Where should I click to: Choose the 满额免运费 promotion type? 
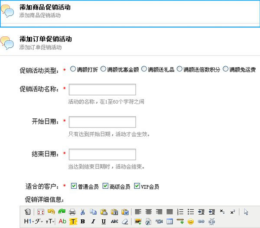click(x=225, y=69)
